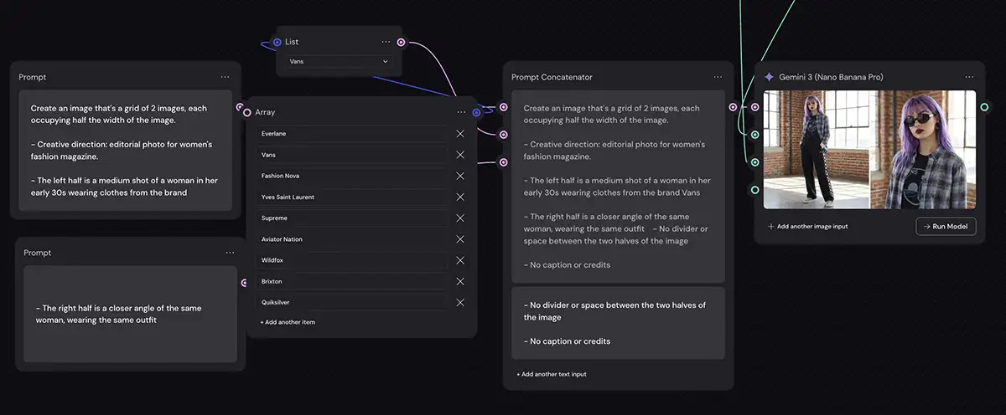Select the generated fashion image thumbnail
This screenshot has width=1006, height=415.
pos(869,150)
